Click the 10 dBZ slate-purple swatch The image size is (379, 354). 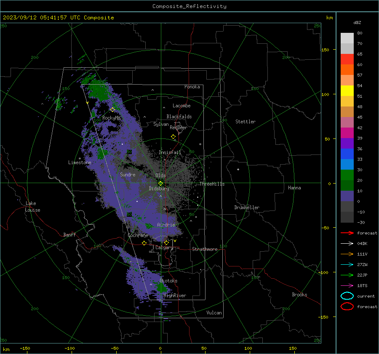[x=347, y=196]
